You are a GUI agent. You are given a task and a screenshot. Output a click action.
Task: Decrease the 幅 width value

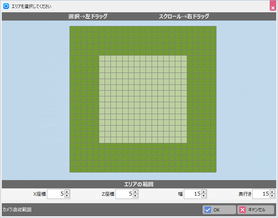click(x=204, y=196)
